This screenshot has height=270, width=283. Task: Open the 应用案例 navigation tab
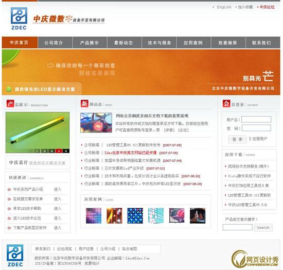[194, 42]
